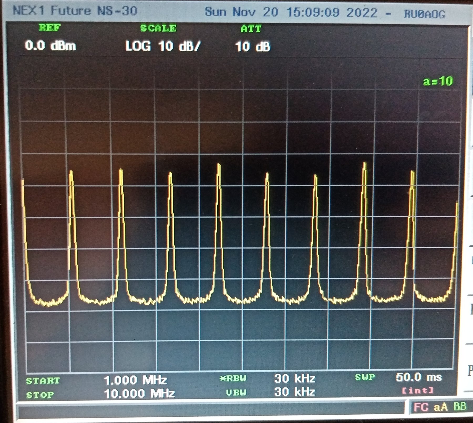Click the FC status indicator
The width and height of the screenshot is (473, 423).
coord(421,407)
